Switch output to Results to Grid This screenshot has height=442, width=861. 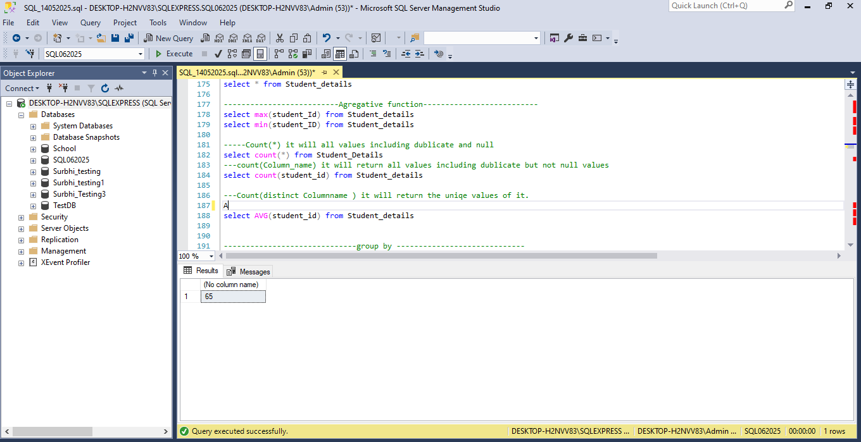(x=340, y=54)
